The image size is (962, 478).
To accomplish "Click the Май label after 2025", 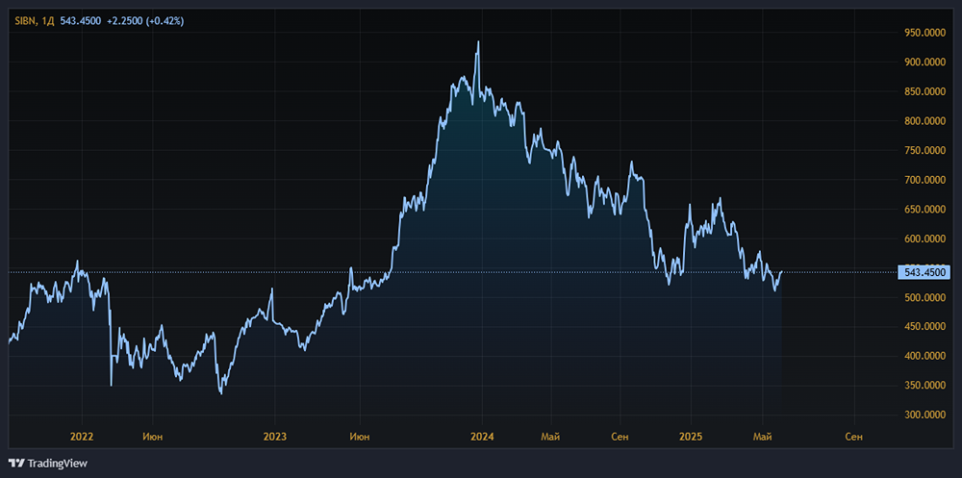I will tap(762, 437).
